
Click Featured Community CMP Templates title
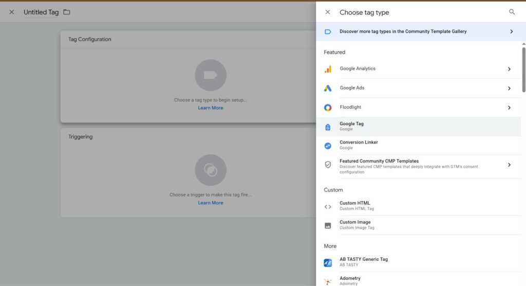(379, 161)
